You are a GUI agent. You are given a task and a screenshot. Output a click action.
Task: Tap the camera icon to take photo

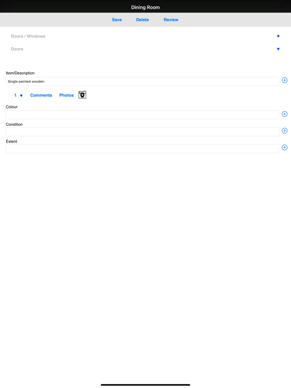(x=82, y=95)
